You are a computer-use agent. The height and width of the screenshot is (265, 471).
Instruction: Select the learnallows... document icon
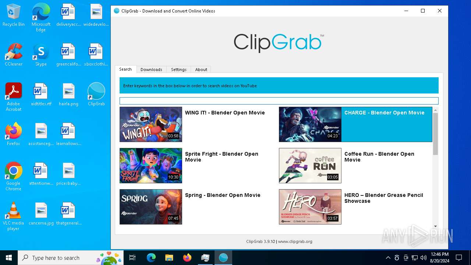click(68, 135)
